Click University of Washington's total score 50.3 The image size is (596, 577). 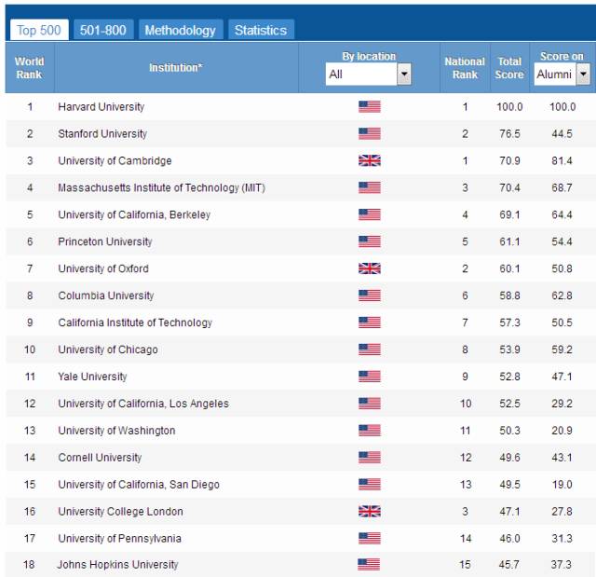tap(509, 431)
